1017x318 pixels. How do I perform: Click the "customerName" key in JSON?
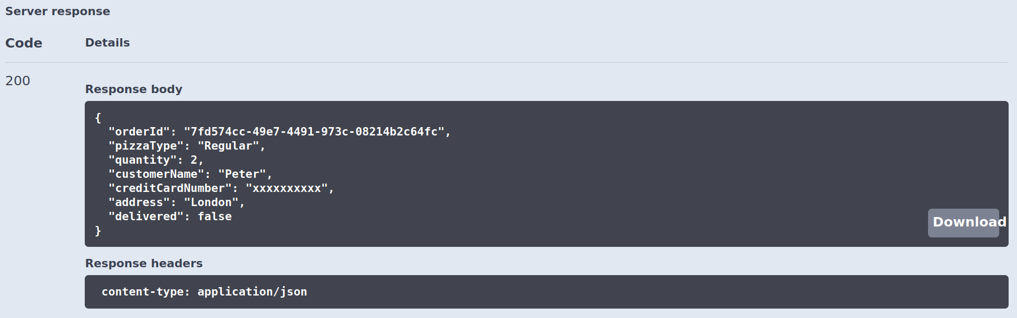(x=156, y=174)
